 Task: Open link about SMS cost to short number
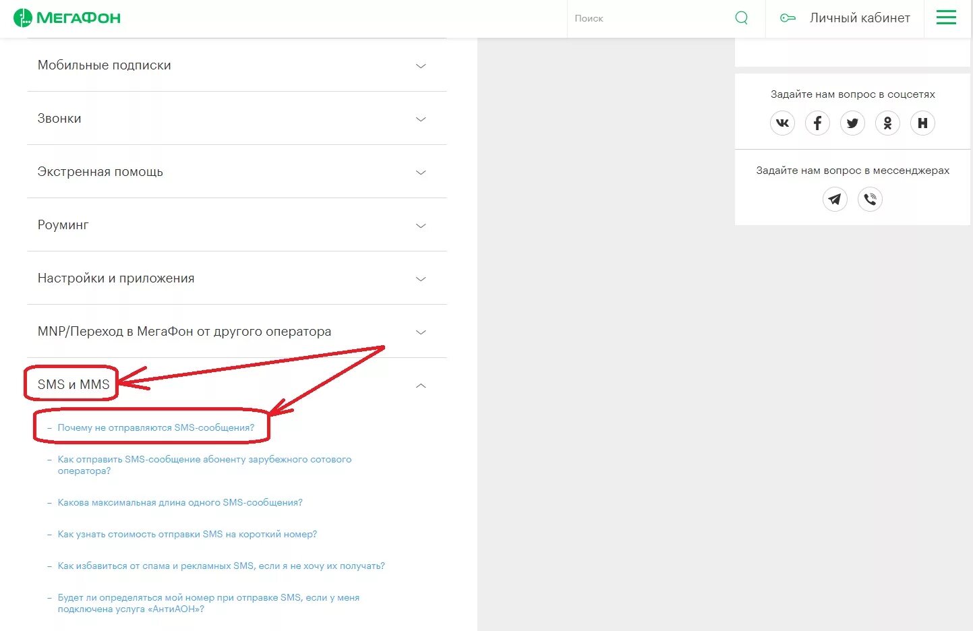[x=187, y=534]
